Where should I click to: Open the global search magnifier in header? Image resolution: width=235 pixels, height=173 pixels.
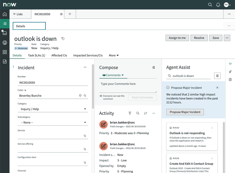pos(210,5)
